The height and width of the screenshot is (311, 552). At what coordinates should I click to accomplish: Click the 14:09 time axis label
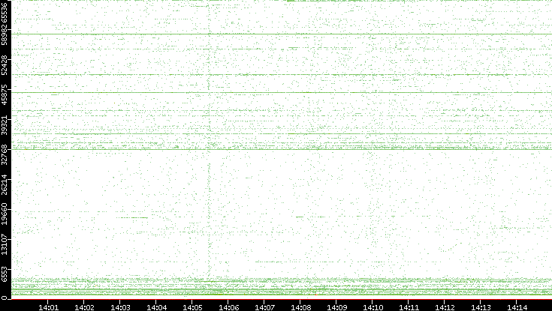pos(336,307)
